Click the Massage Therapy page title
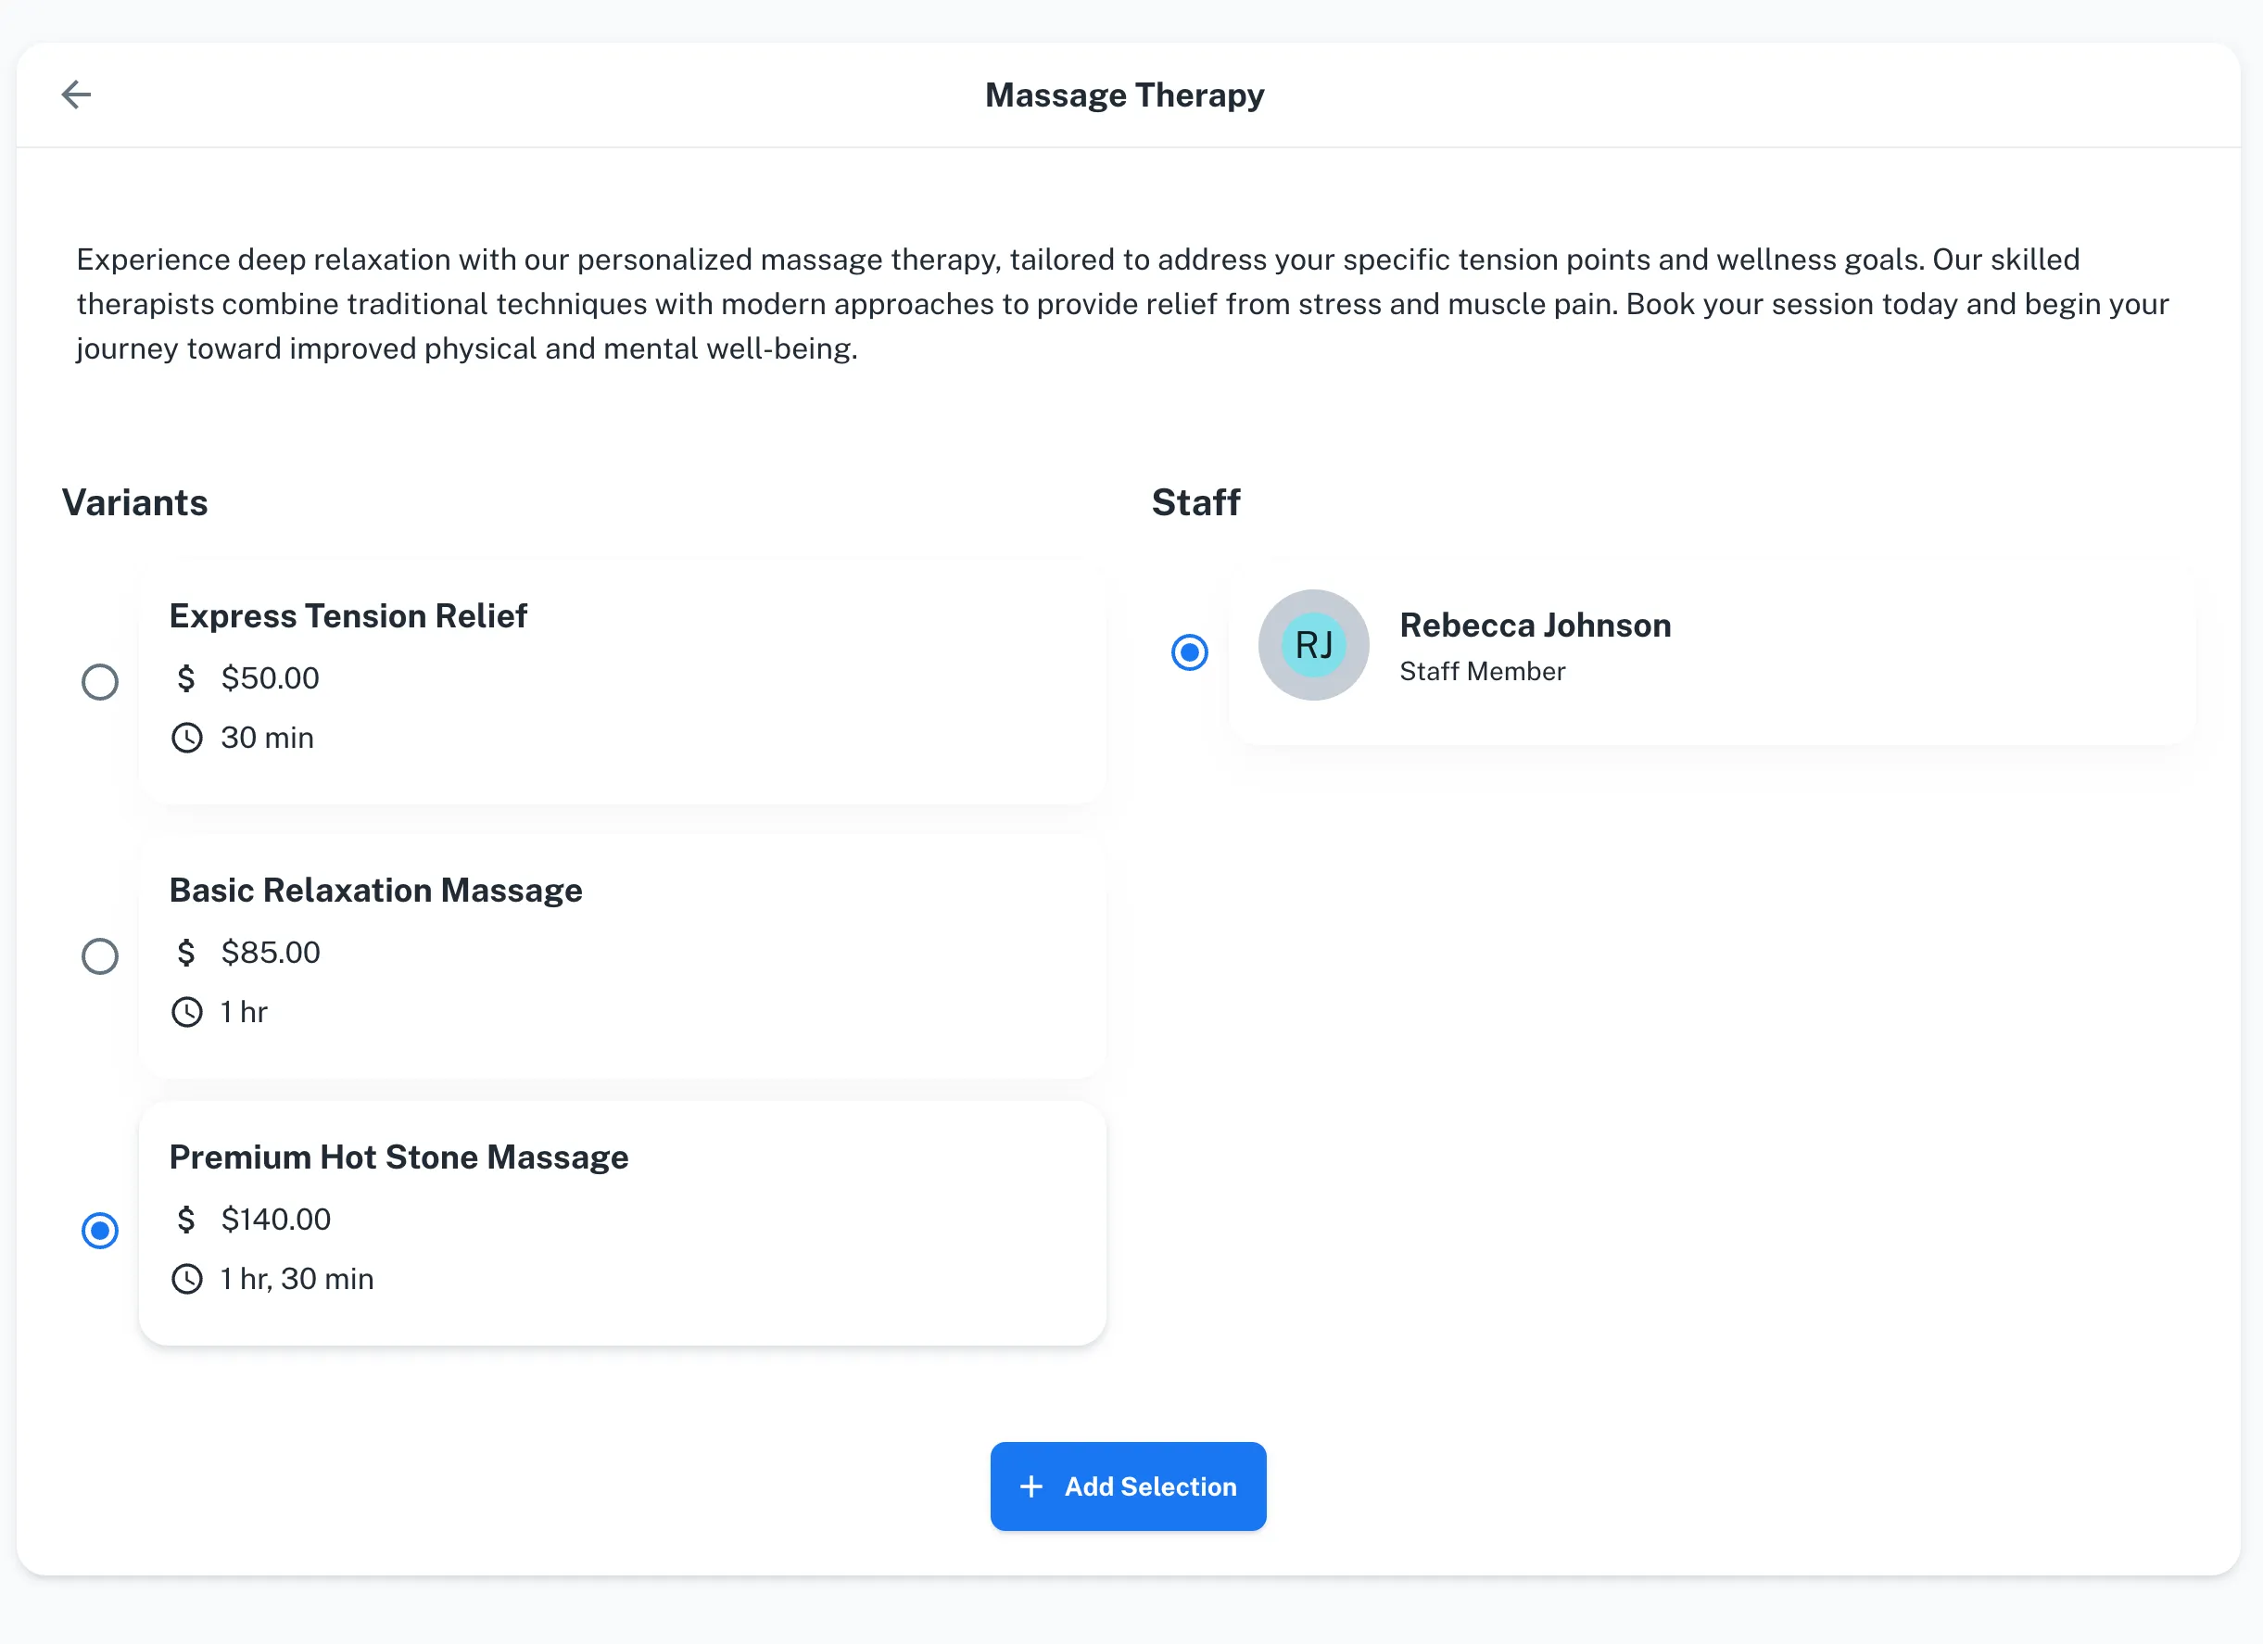 (1126, 95)
